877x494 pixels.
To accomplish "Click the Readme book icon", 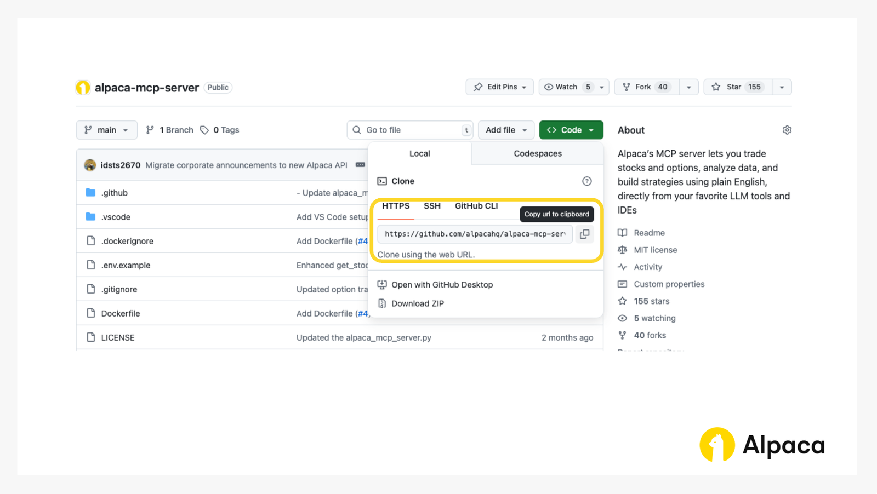I will [623, 232].
